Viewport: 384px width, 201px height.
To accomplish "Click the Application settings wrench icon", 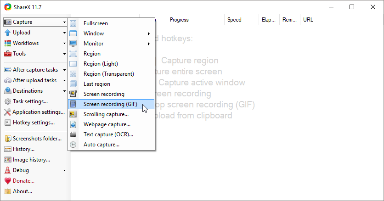I will click(x=8, y=112).
